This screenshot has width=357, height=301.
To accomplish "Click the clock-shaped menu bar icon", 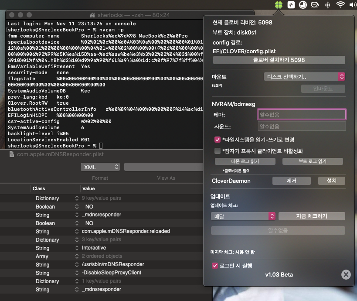I will click(303, 5).
